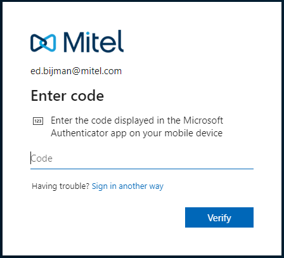The image size is (284, 258).
Task: Click the Verify button
Action: click(219, 217)
